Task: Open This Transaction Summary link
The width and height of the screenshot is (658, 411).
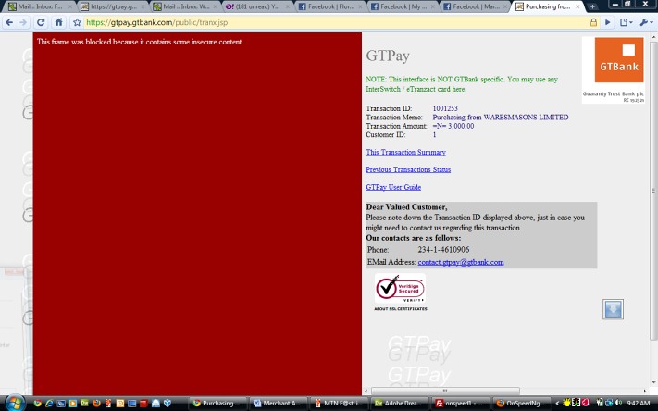Action: coord(405,152)
